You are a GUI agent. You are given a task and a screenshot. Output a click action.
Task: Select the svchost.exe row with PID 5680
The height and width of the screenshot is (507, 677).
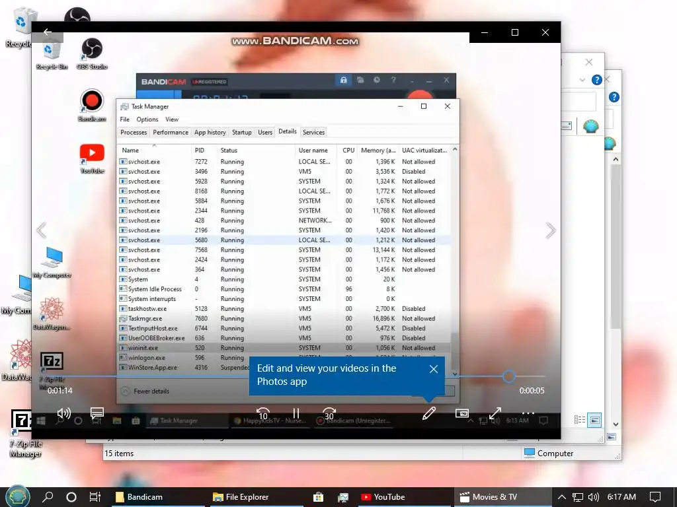(x=284, y=240)
